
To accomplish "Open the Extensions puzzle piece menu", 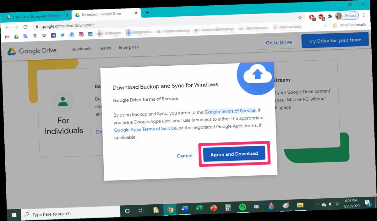I will tap(330, 16).
